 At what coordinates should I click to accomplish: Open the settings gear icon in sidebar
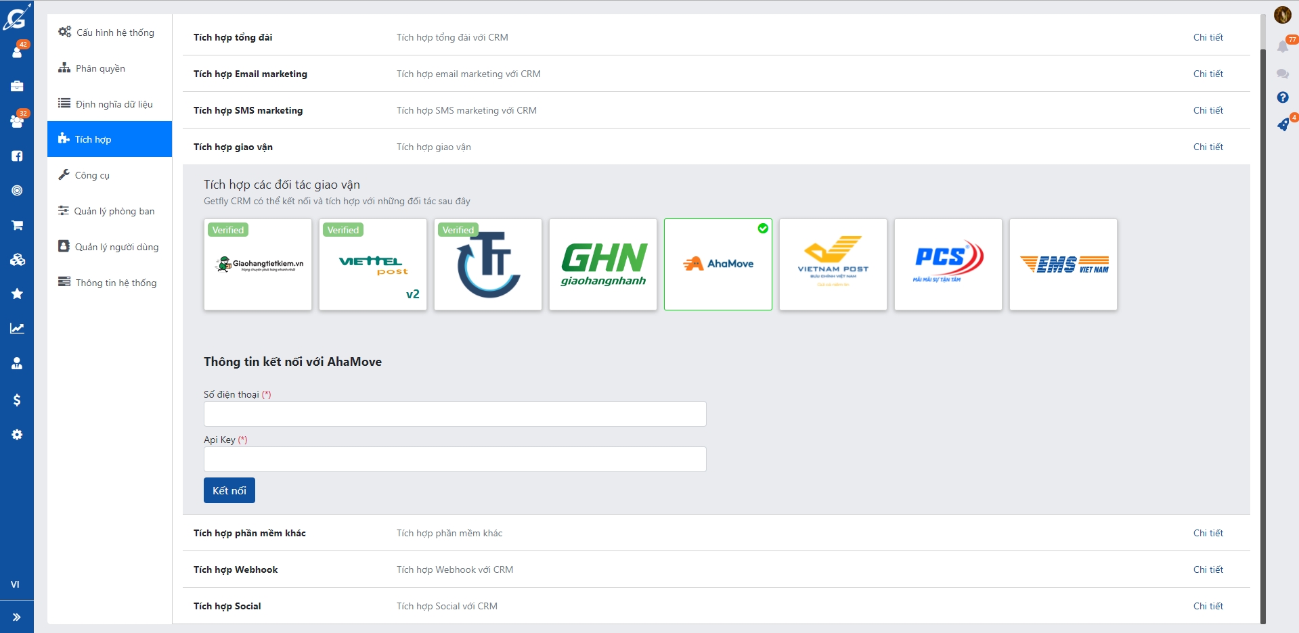(x=17, y=435)
